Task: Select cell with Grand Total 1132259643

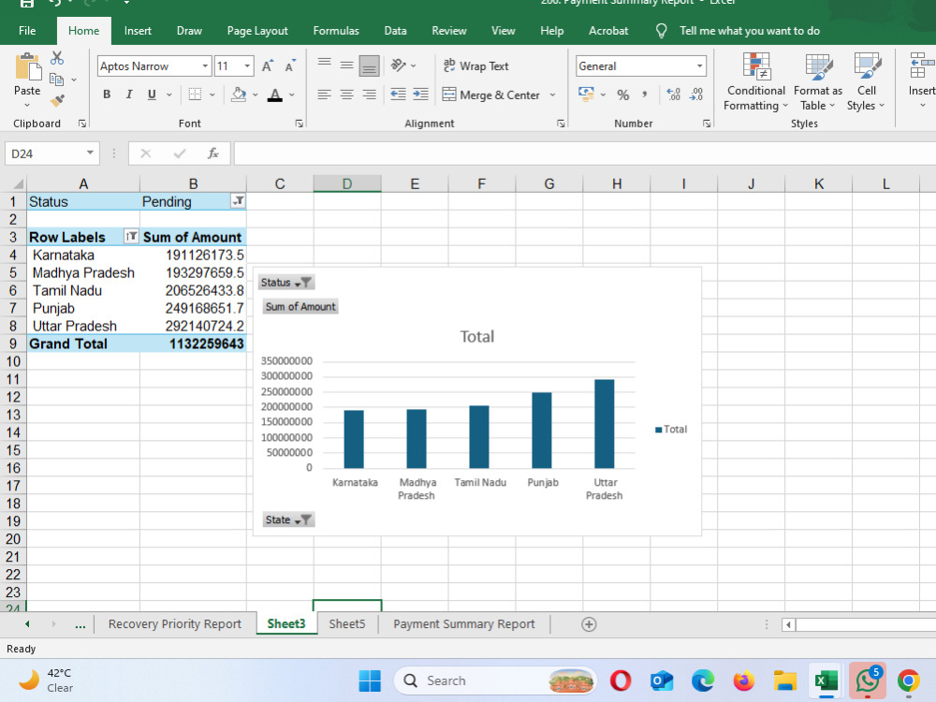Action: click(193, 344)
